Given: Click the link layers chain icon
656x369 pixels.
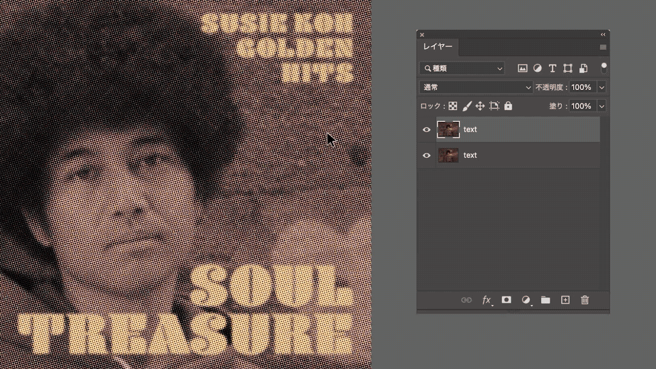Looking at the screenshot, I should [x=466, y=300].
